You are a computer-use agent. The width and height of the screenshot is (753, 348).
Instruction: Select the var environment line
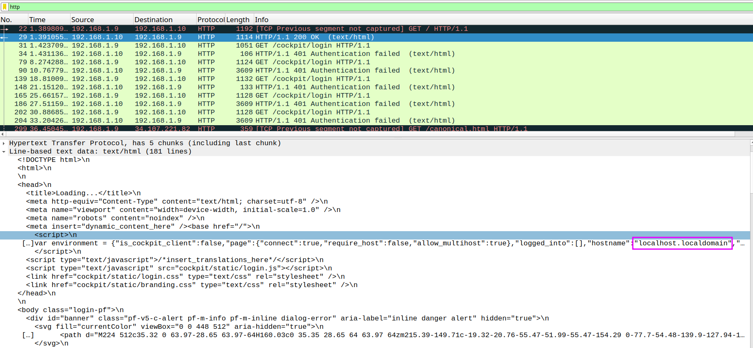pyautogui.click(x=383, y=243)
